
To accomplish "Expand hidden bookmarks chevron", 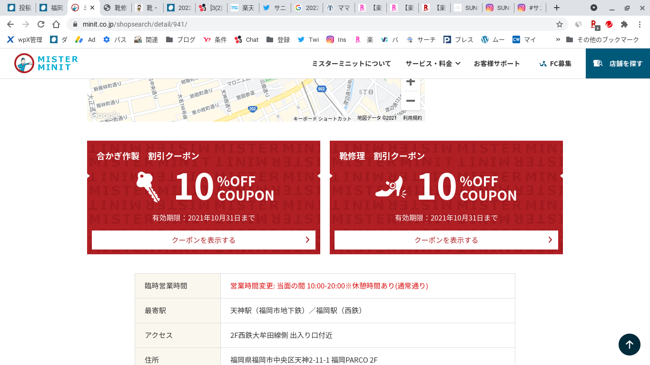I will [558, 40].
